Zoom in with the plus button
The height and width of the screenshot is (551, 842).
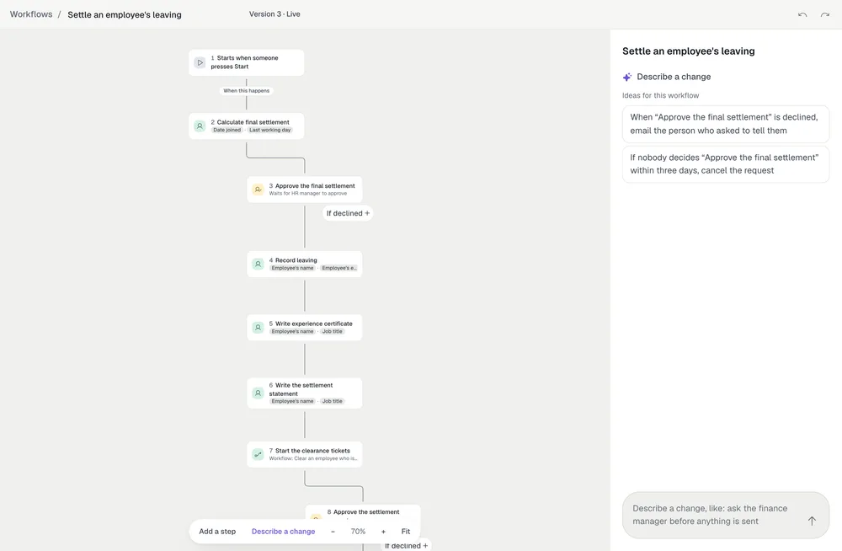click(383, 531)
